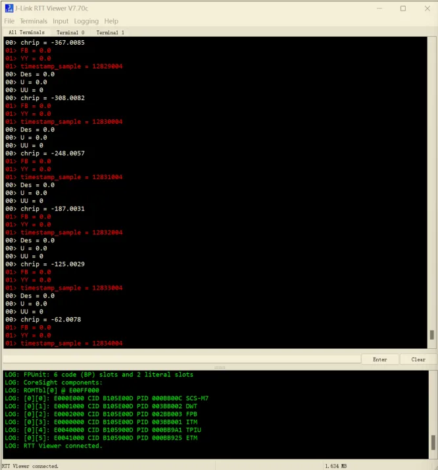
Task: Open the File menu
Action: [x=9, y=21]
